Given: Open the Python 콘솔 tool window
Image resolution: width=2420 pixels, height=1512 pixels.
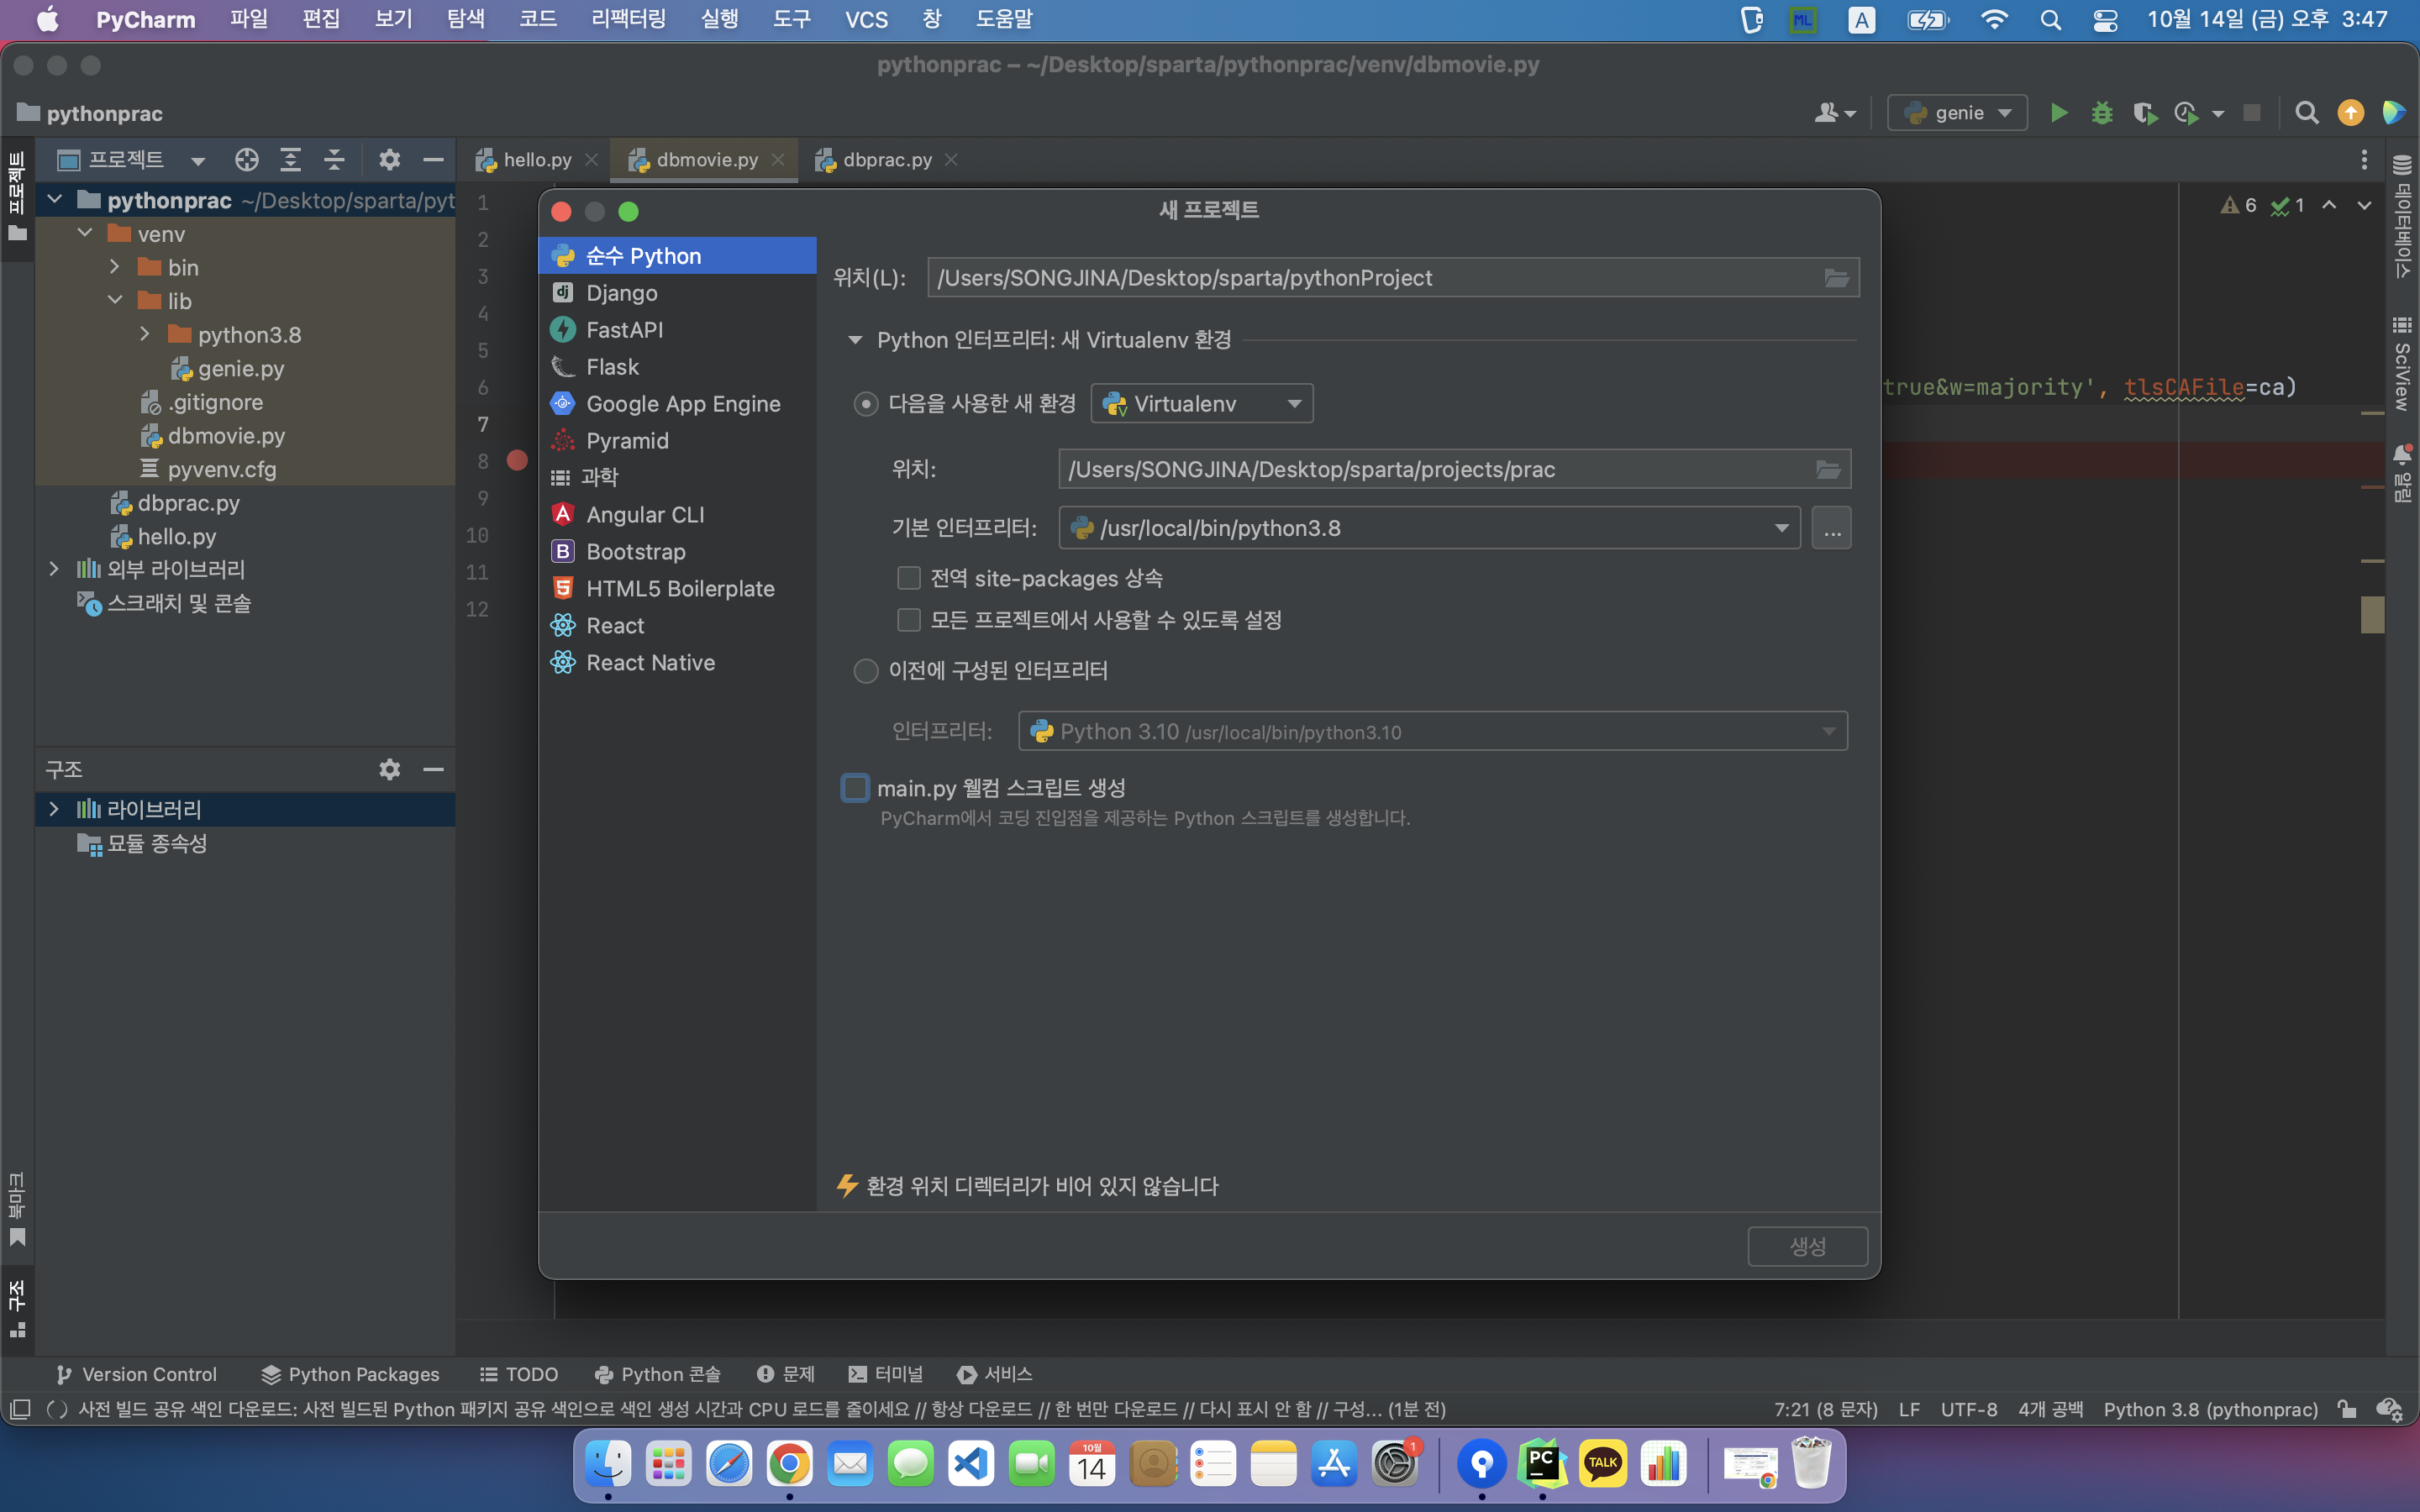Looking at the screenshot, I should (x=657, y=1374).
